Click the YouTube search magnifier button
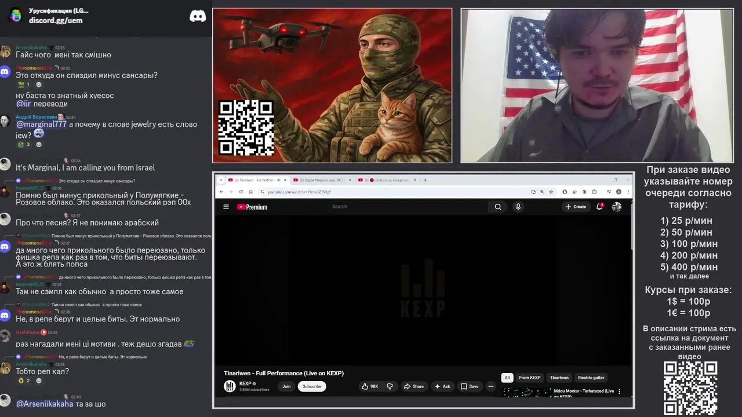This screenshot has width=742, height=417. [x=497, y=207]
